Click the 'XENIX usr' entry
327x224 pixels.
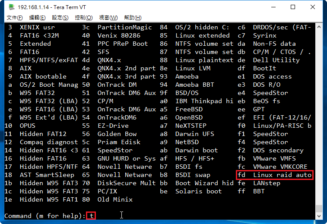click(37, 27)
